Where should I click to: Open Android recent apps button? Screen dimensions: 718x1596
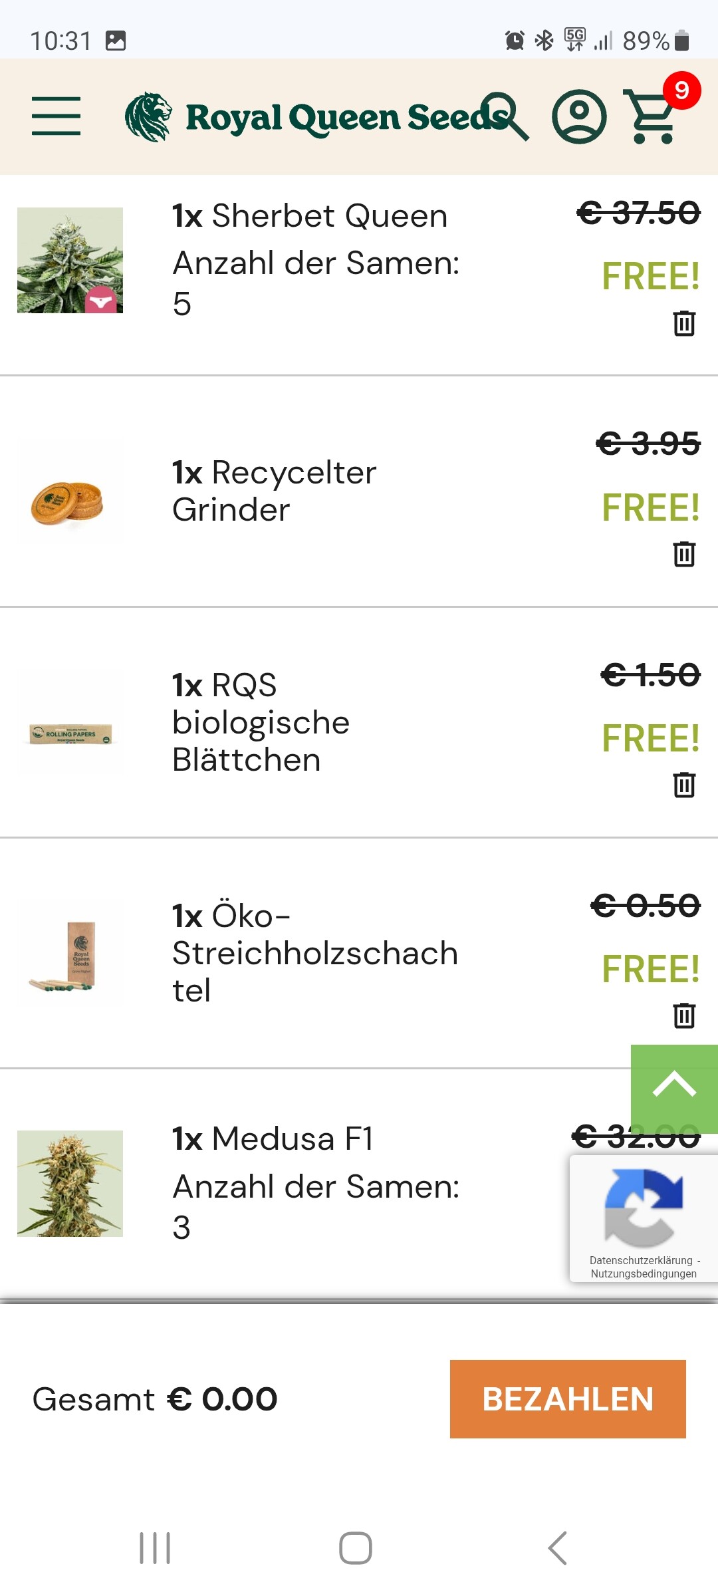tap(155, 1548)
